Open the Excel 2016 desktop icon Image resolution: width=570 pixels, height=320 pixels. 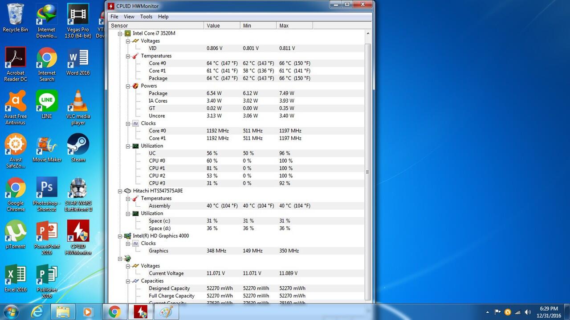[16, 278]
